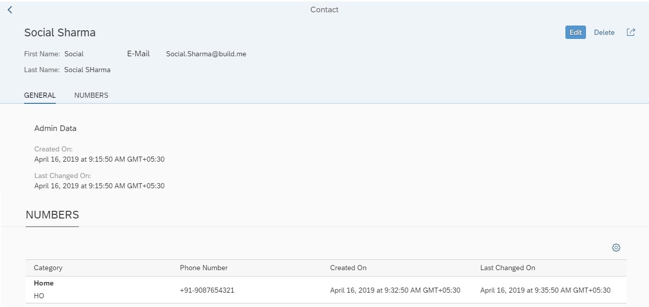The image size is (649, 307).
Task: Click the Created On label in Admin Data
Action: coord(53,149)
